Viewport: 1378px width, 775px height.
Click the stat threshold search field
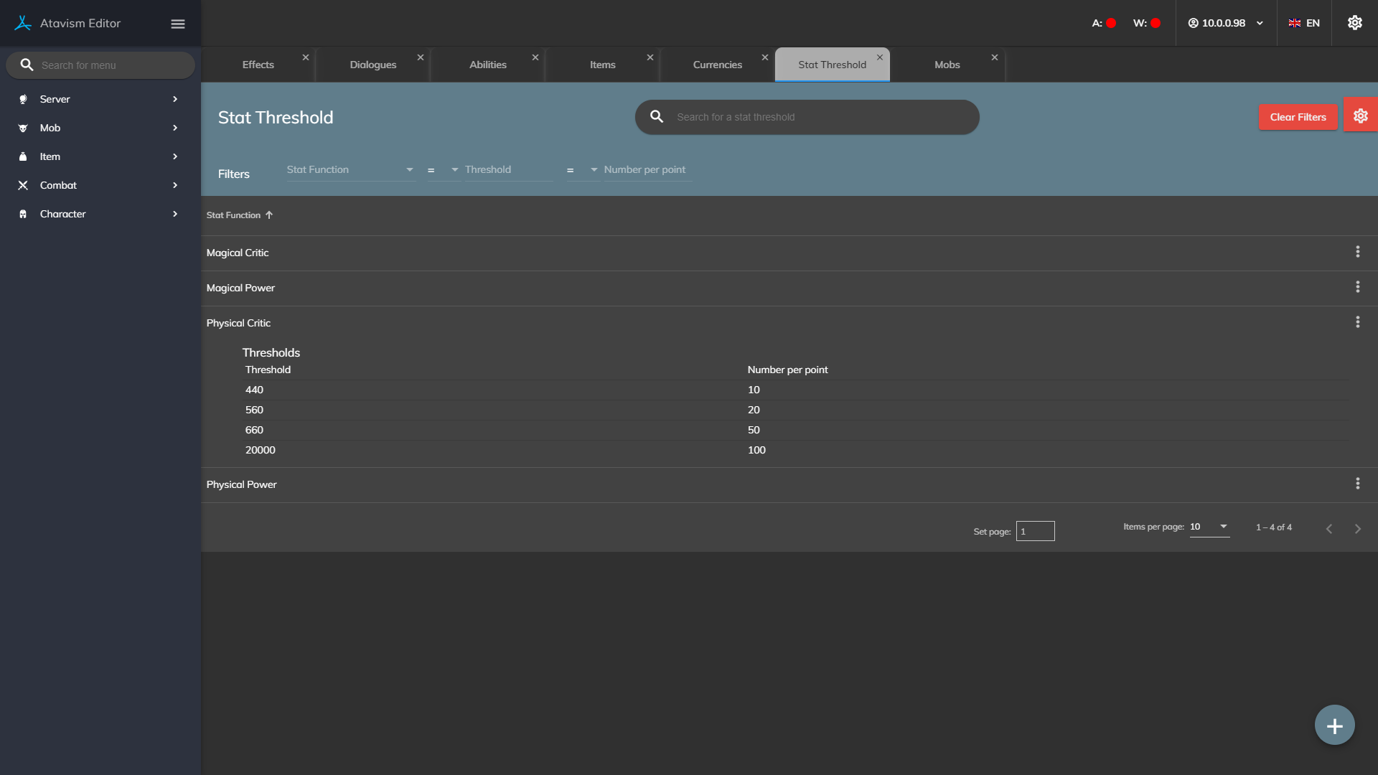pos(818,117)
